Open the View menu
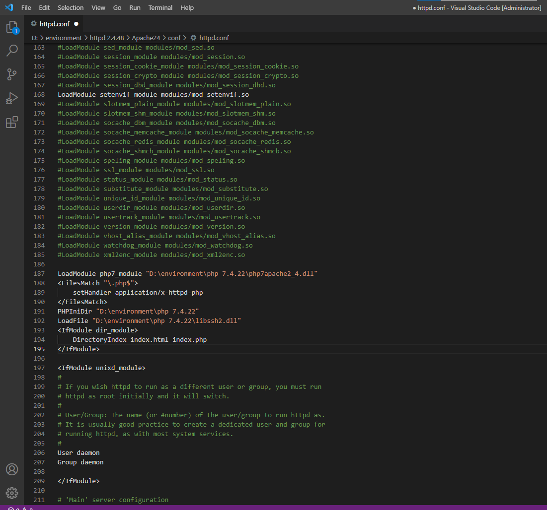Image resolution: width=547 pixels, height=510 pixels. [98, 7]
